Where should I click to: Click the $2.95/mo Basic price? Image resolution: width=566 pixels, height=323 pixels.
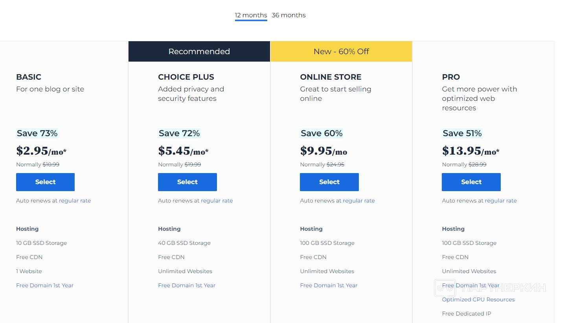(x=41, y=151)
